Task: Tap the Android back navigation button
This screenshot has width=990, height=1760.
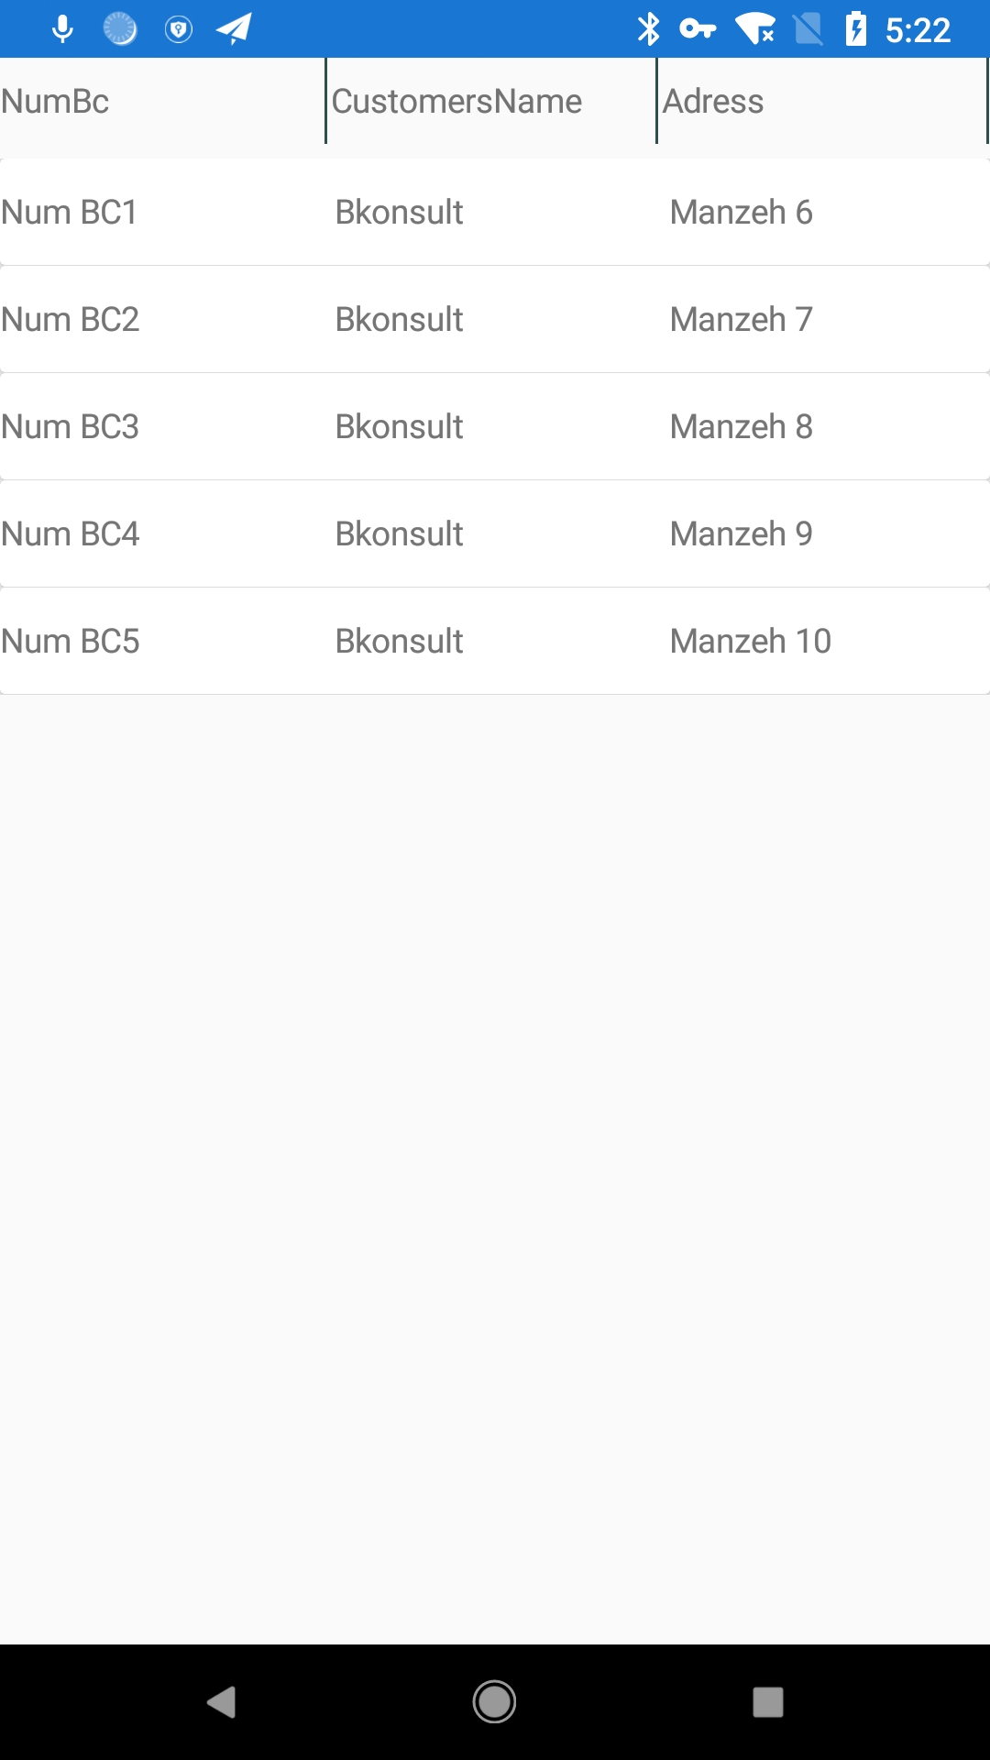Action: pyautogui.click(x=222, y=1702)
